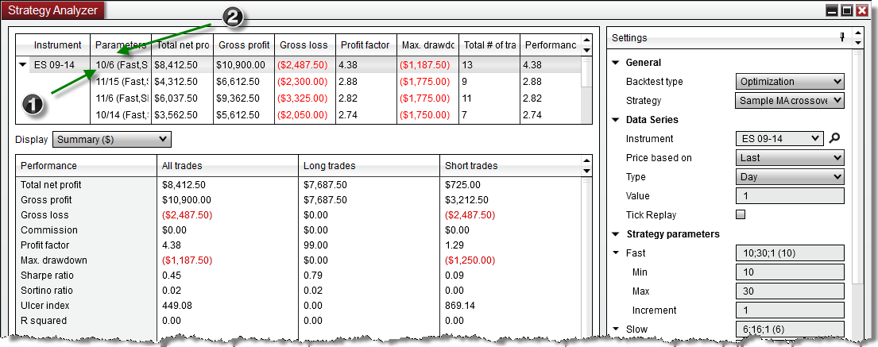
Task: Click the Data Series Value input field
Action: click(x=790, y=196)
